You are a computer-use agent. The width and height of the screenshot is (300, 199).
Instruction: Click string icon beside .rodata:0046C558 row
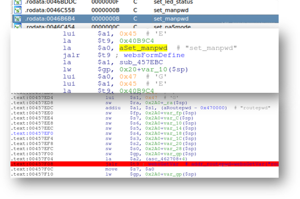(x=17, y=10)
